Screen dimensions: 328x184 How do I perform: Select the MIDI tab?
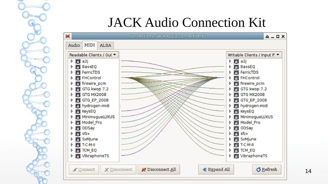click(90, 45)
